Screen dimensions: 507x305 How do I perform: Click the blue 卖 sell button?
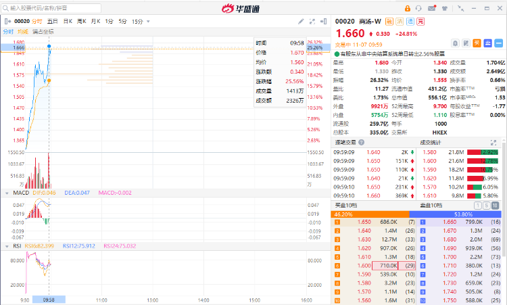(x=487, y=43)
